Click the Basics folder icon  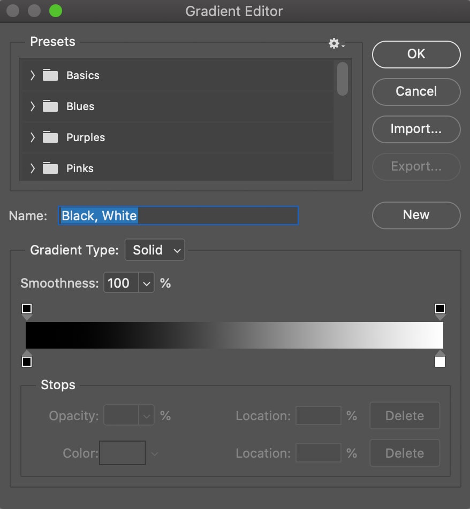50,75
